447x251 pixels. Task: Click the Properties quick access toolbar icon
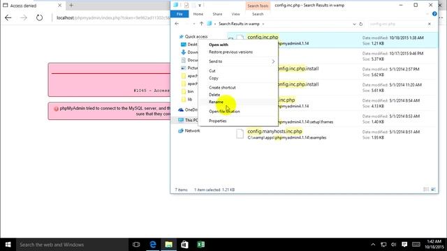(186, 5)
